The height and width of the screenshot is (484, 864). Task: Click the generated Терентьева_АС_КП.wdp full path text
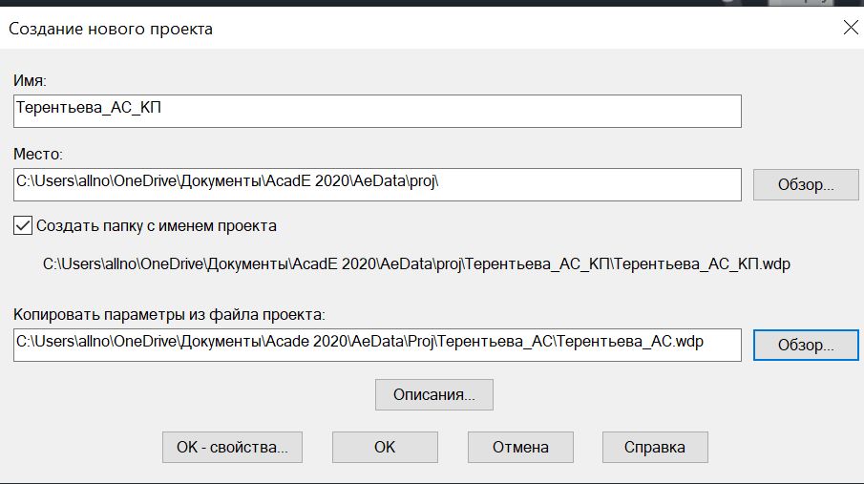416,264
